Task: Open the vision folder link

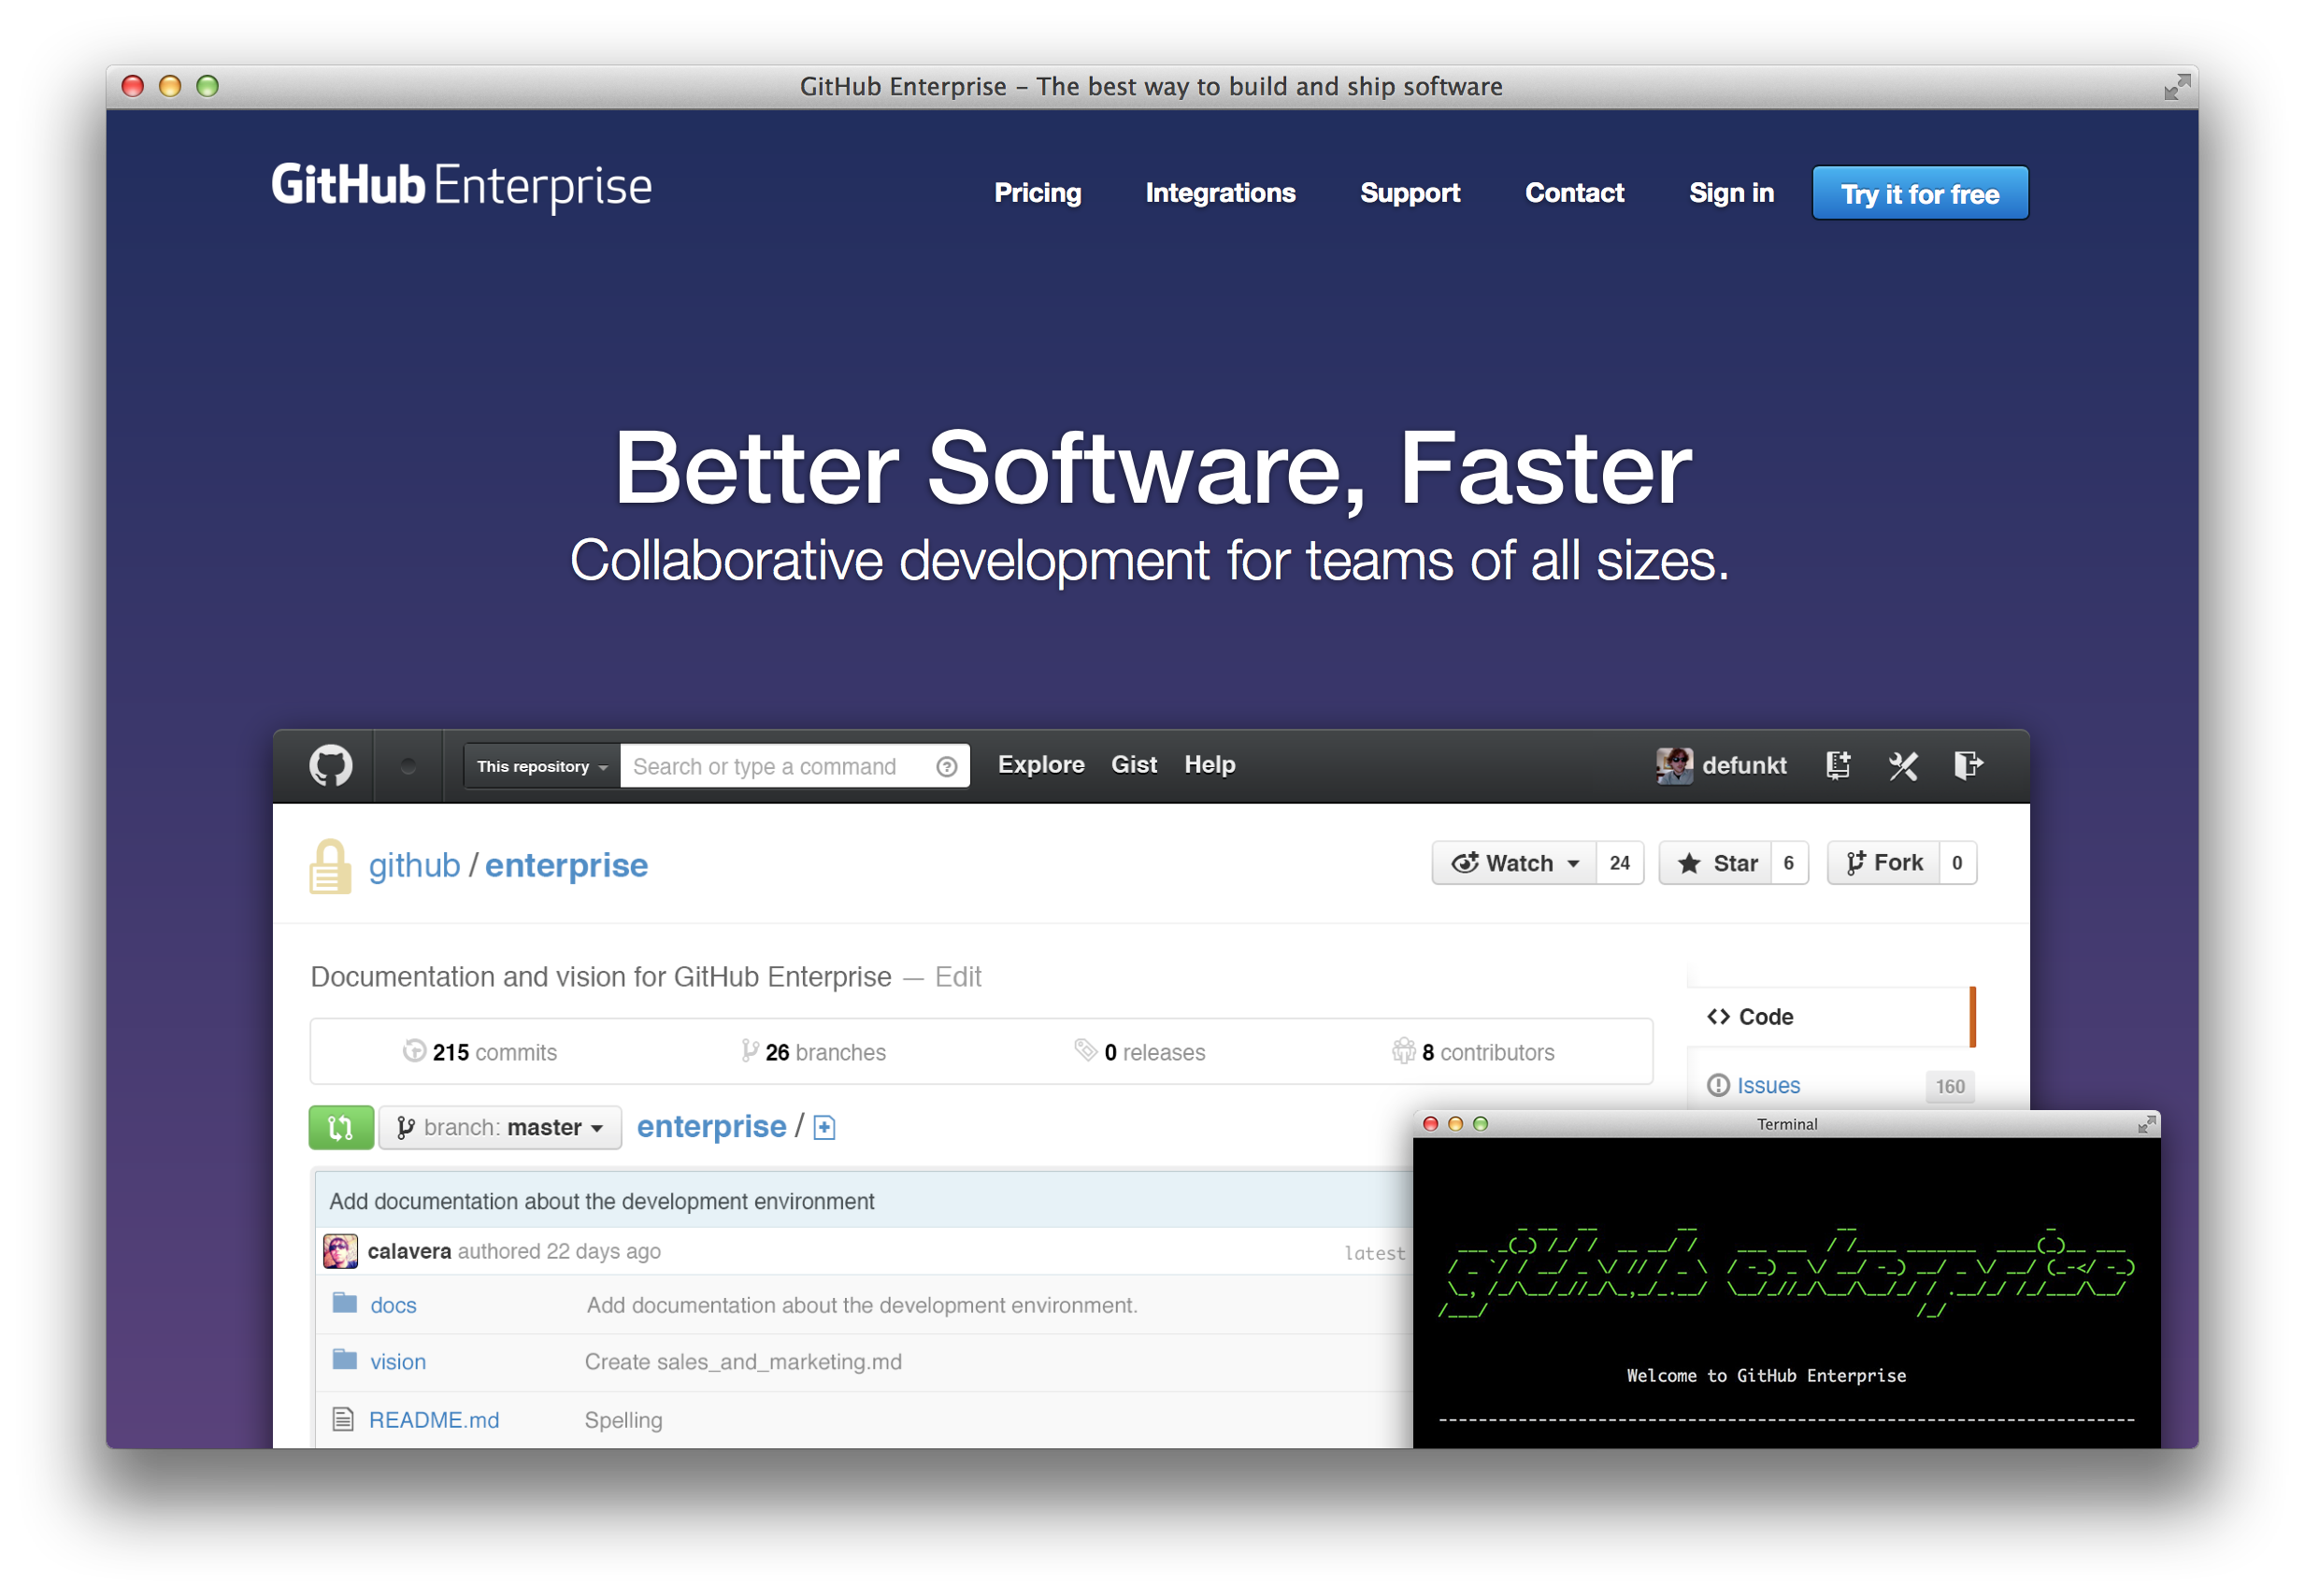Action: coord(398,1362)
